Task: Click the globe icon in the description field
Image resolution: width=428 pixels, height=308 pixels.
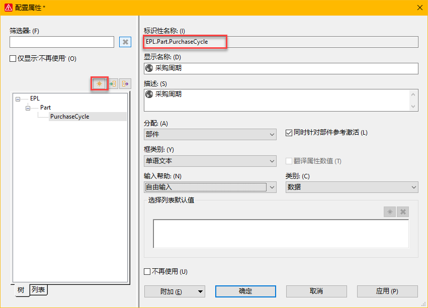Action: (149, 94)
